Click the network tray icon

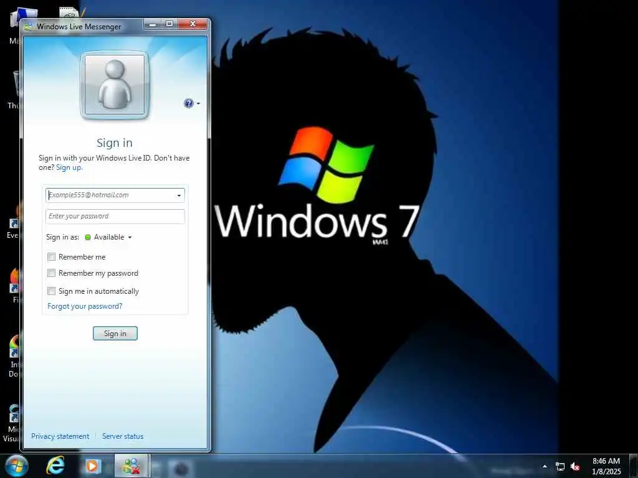pyautogui.click(x=560, y=467)
